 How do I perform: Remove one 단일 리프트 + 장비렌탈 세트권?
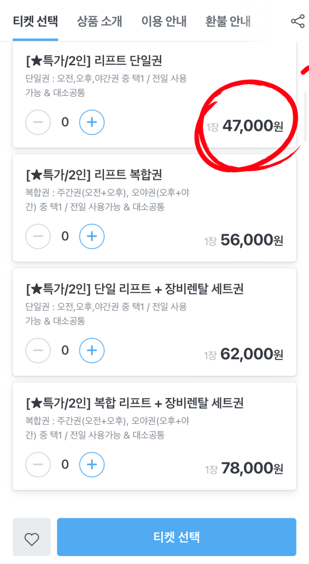coord(38,351)
